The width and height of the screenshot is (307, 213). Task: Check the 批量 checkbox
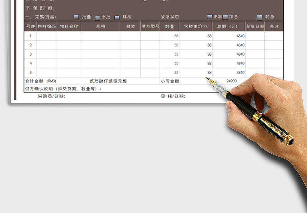coord(76,17)
